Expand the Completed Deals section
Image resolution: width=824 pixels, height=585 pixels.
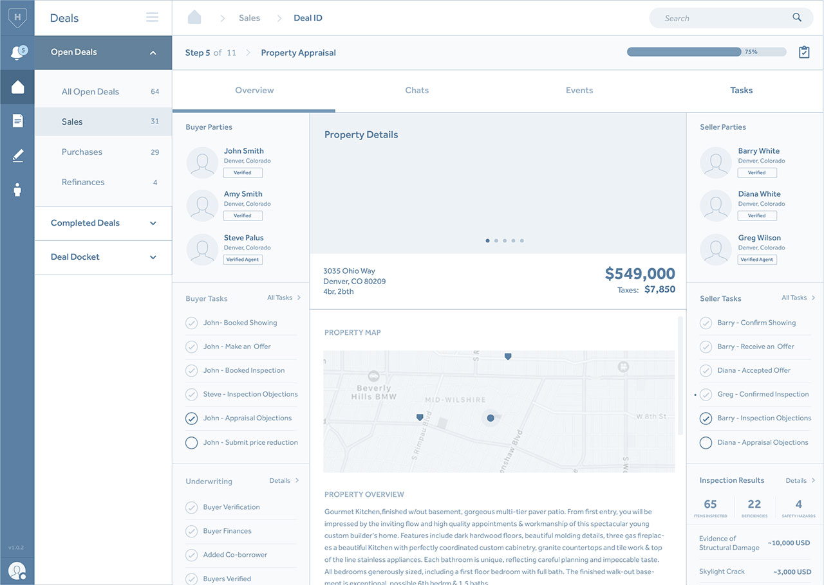[x=153, y=223]
